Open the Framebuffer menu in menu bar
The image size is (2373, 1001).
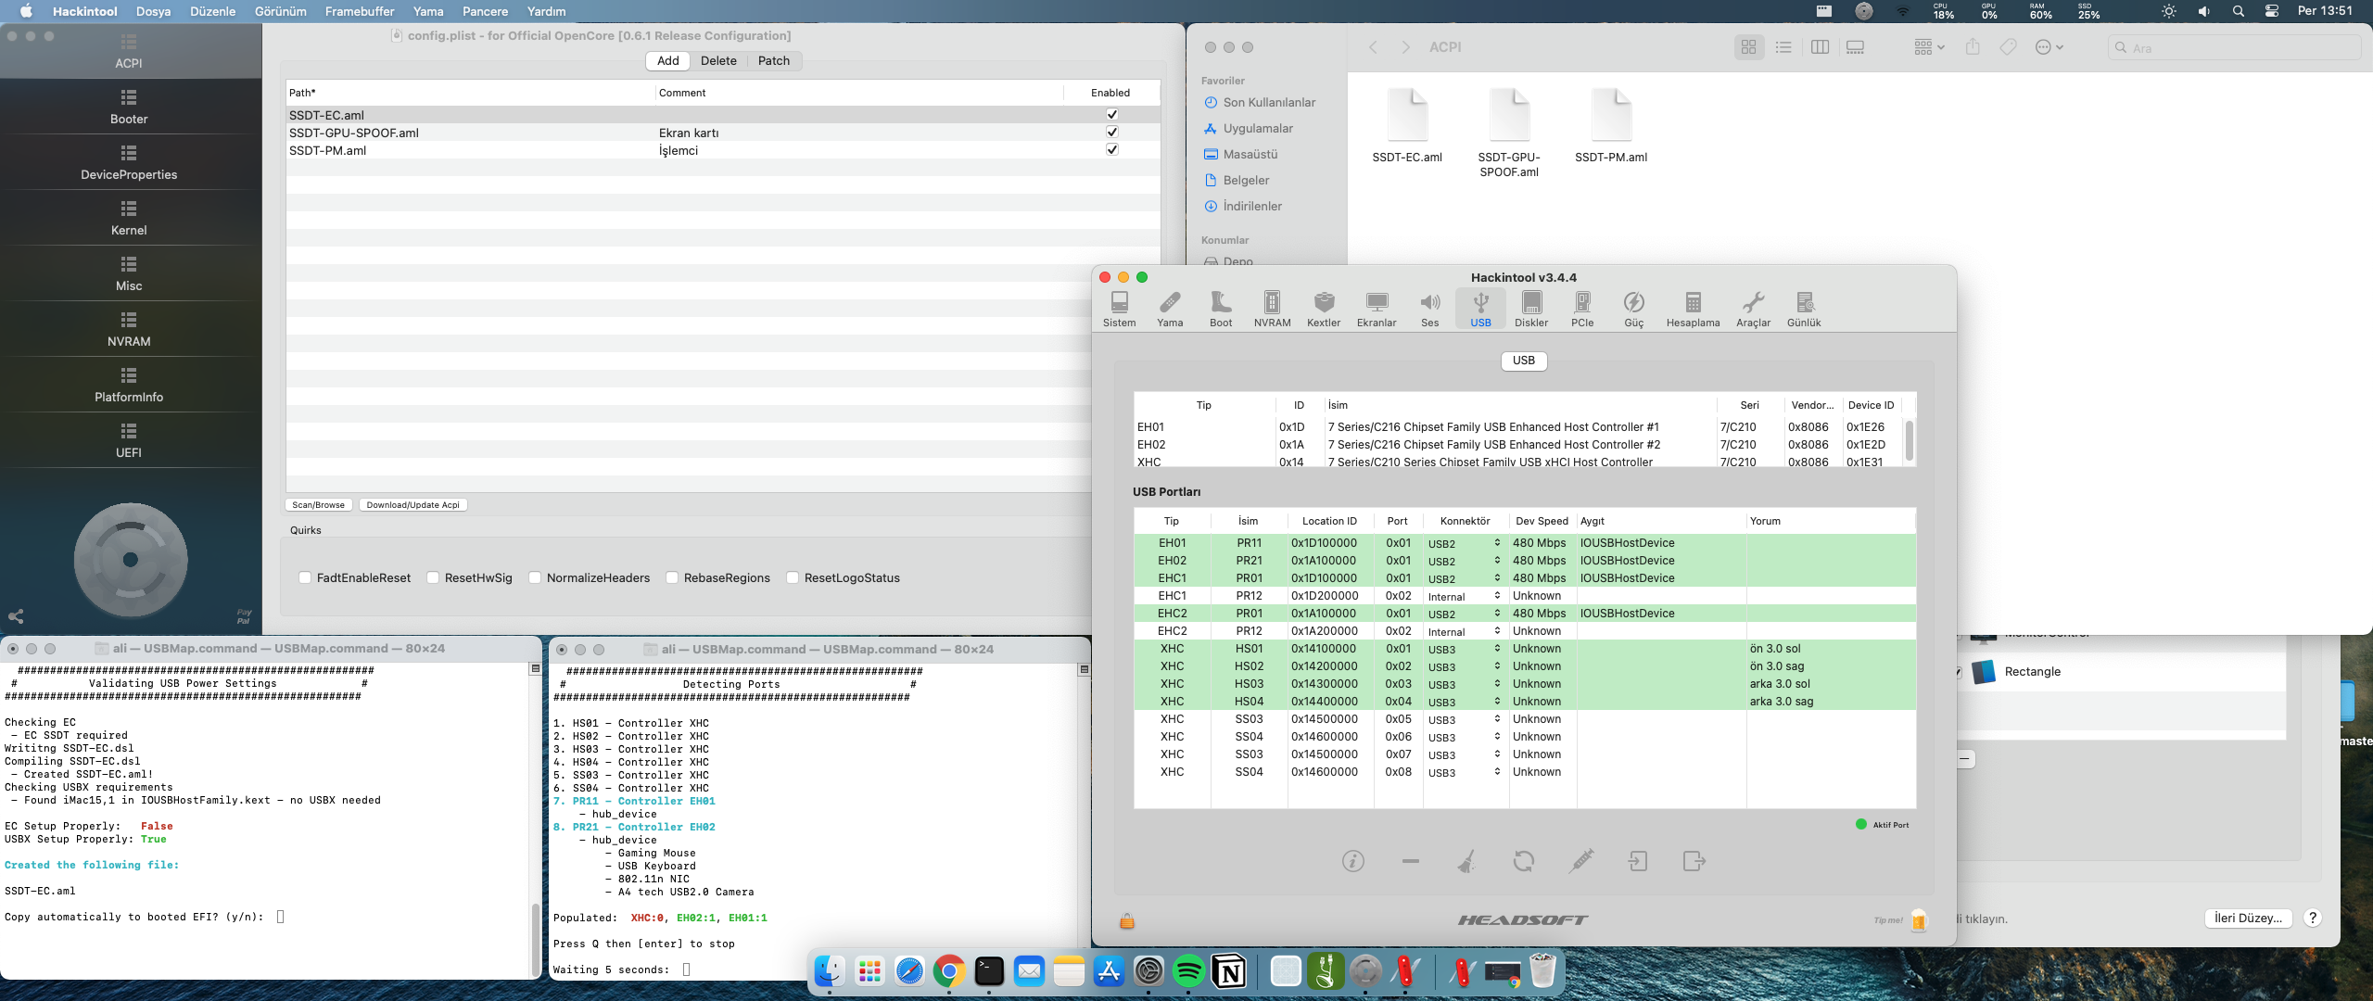point(359,11)
